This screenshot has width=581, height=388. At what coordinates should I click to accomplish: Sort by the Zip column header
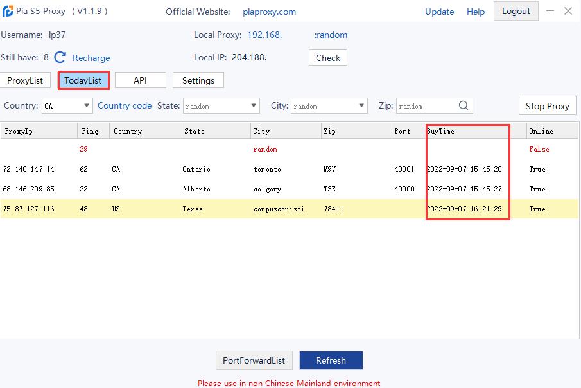(x=356, y=131)
